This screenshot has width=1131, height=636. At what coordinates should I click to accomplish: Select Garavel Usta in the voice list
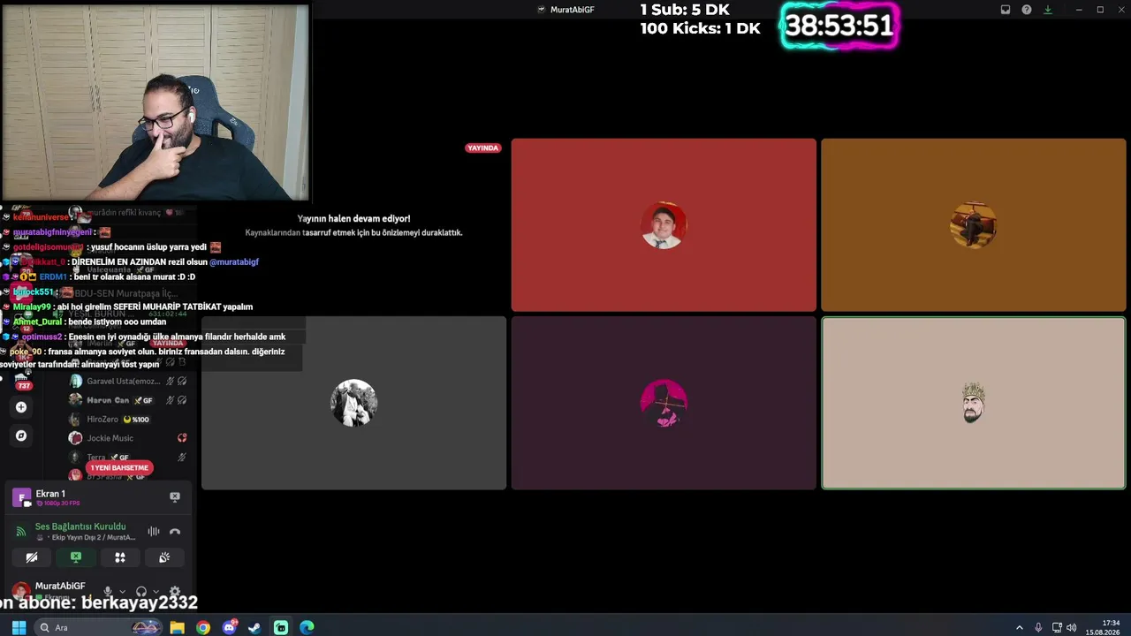[129, 381]
